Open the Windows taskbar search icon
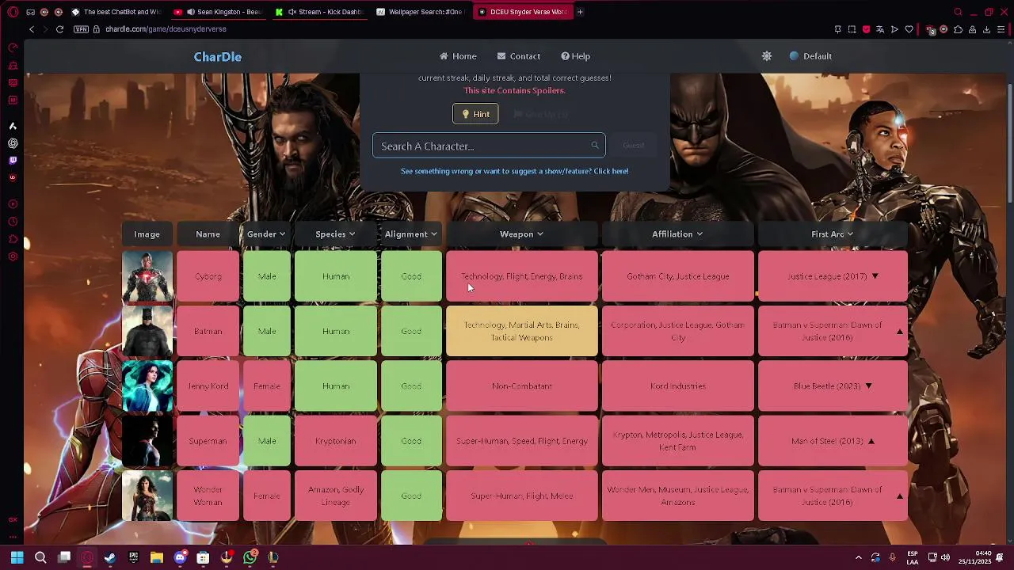Viewport: 1014px width, 570px height. (40, 557)
